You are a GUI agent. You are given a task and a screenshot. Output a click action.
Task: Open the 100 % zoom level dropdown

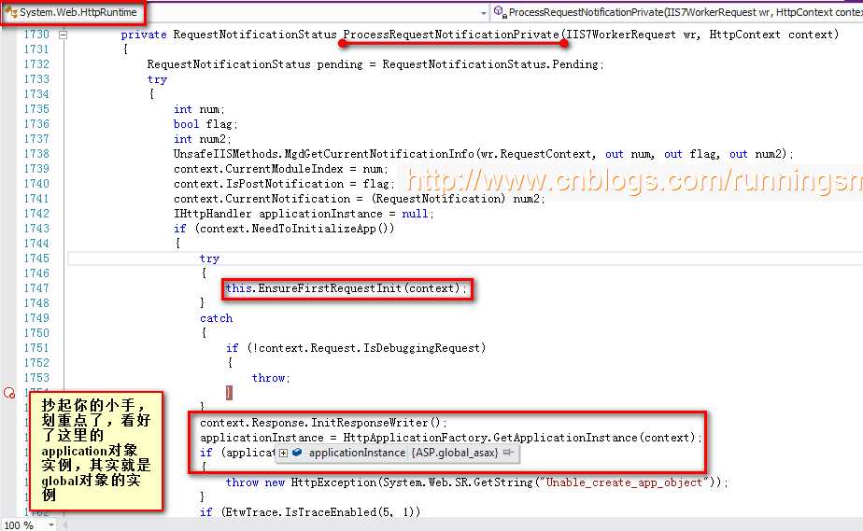click(51, 525)
